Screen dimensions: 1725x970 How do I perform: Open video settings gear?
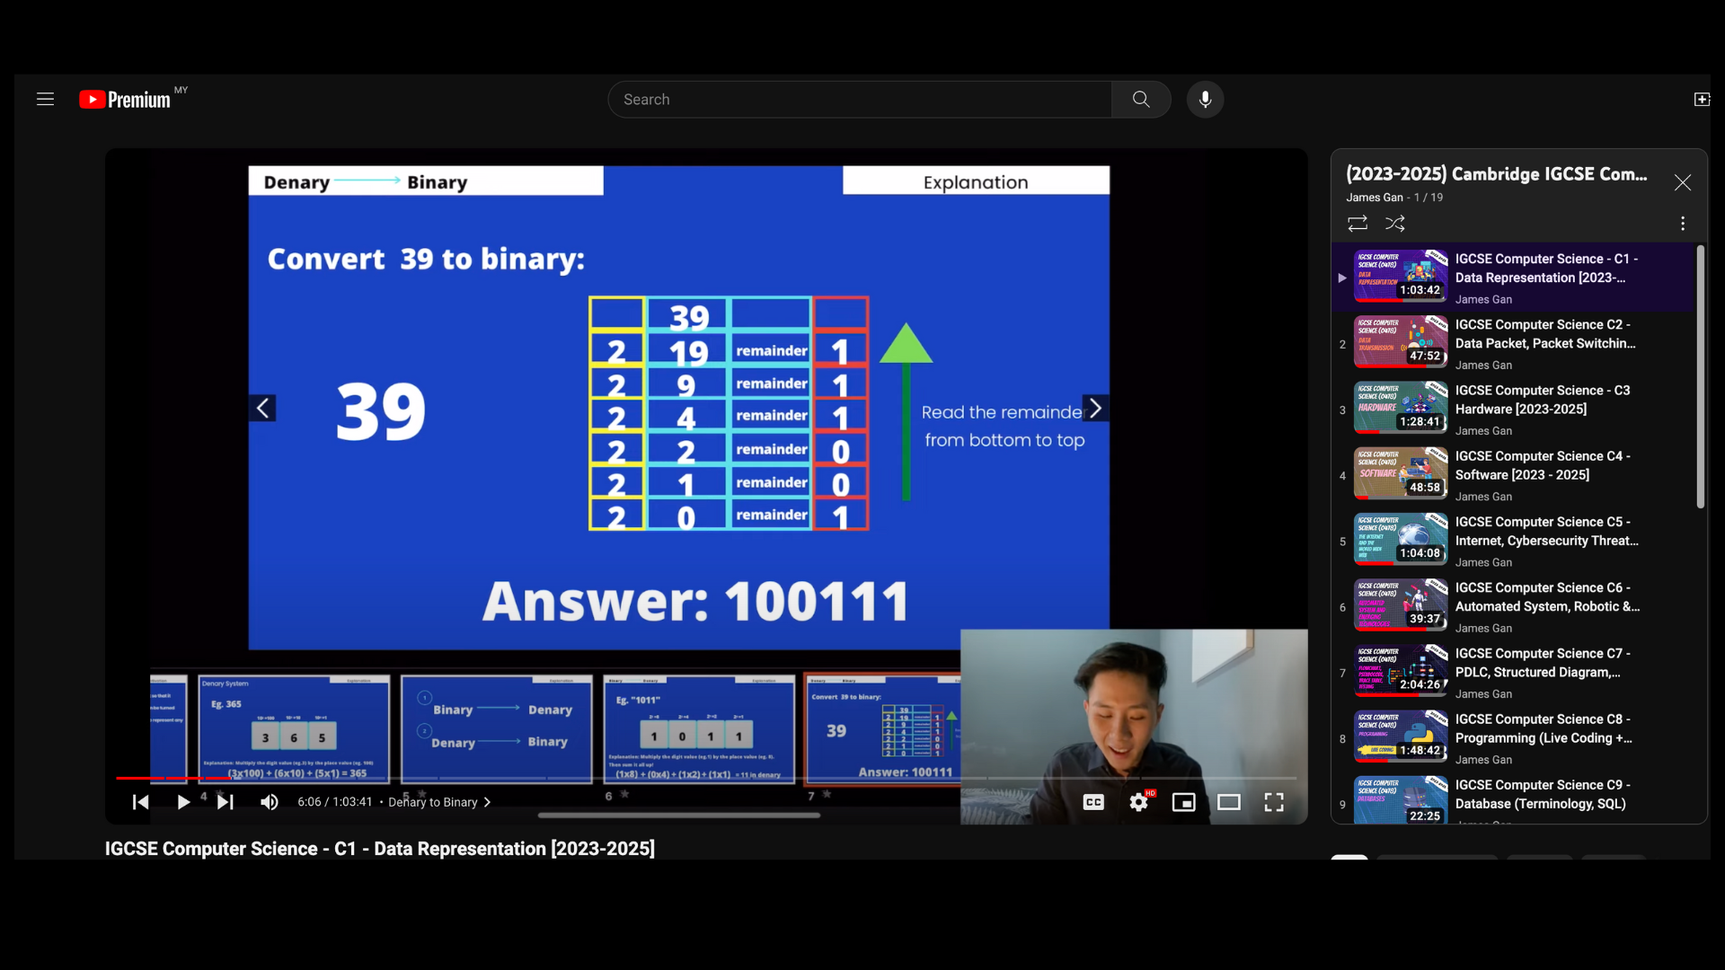[1138, 802]
